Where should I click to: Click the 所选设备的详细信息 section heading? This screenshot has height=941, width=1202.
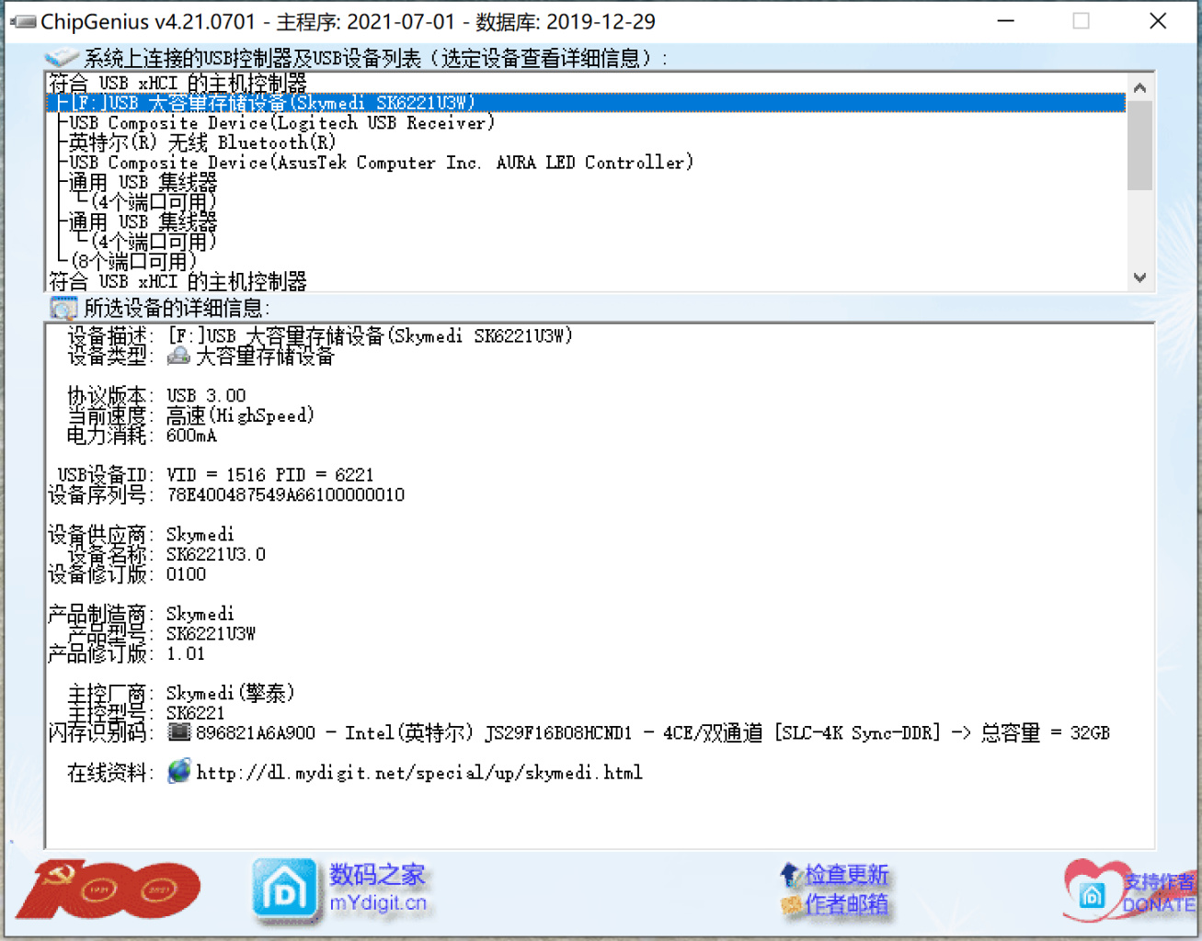pos(177,308)
